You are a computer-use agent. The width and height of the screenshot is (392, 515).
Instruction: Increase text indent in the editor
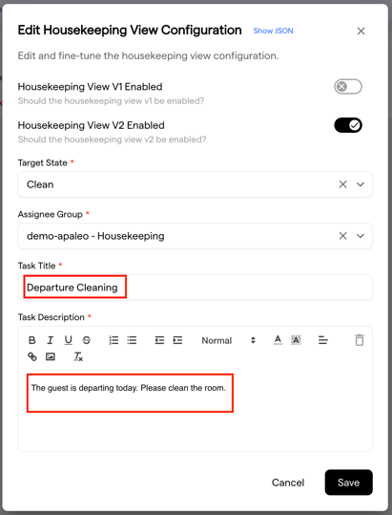[x=177, y=340]
